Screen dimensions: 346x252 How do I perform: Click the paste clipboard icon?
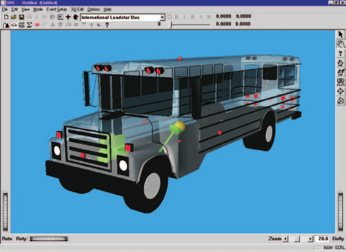coord(52,17)
